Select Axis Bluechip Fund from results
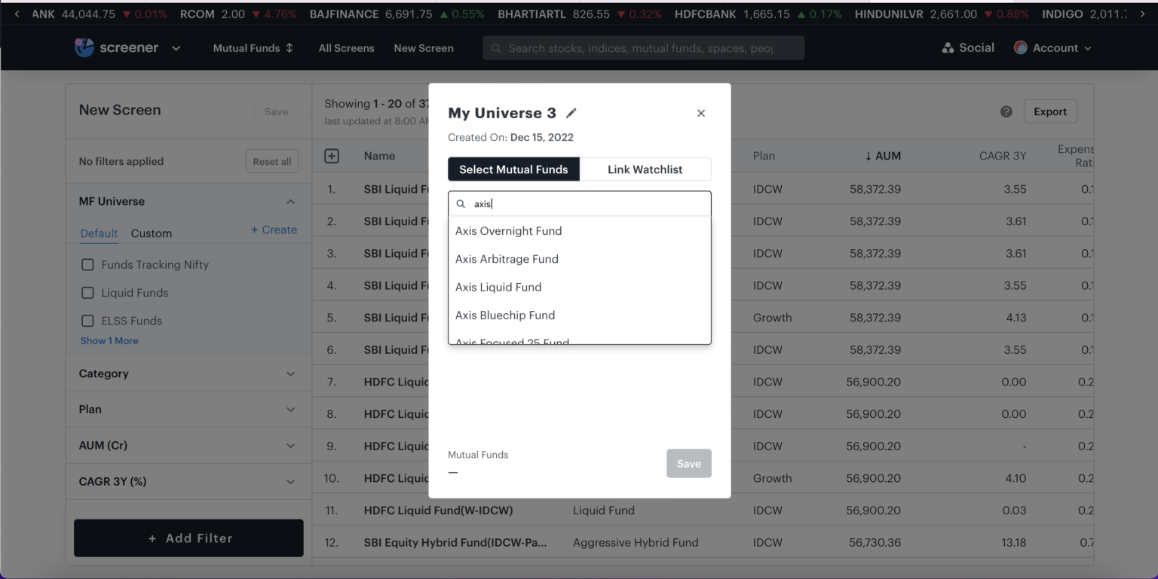The height and width of the screenshot is (579, 1158). pyautogui.click(x=505, y=315)
